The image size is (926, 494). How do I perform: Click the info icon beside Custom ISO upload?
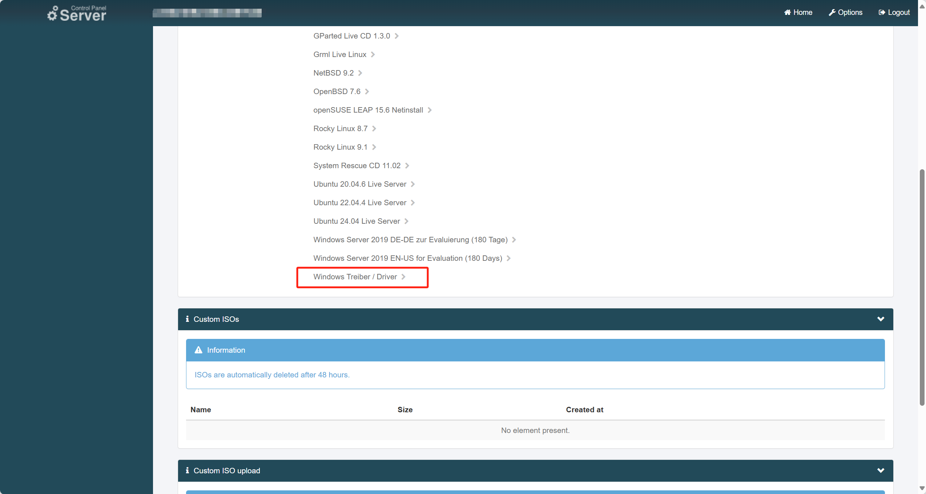tap(187, 470)
